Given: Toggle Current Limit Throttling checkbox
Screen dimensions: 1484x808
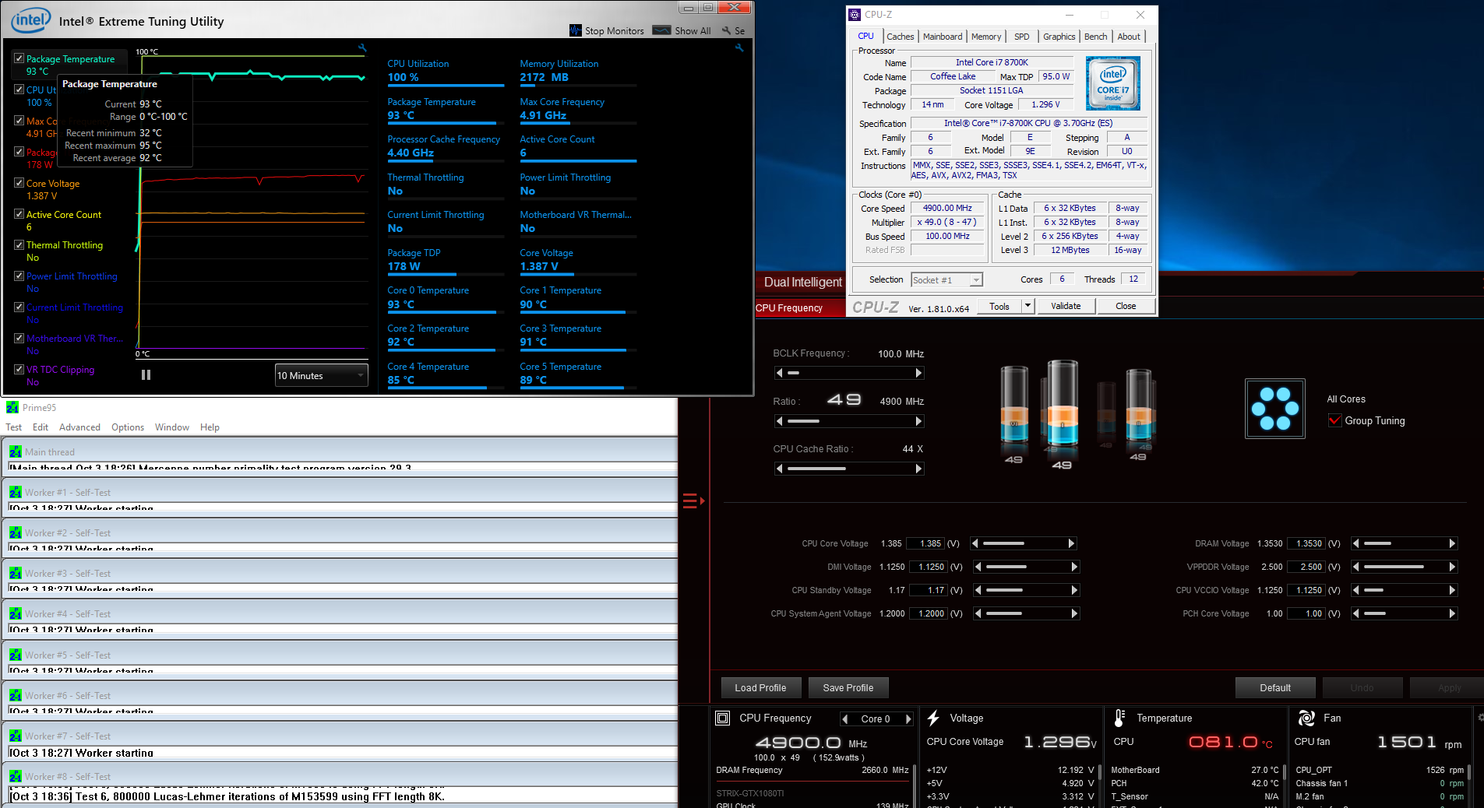Looking at the screenshot, I should (19, 307).
